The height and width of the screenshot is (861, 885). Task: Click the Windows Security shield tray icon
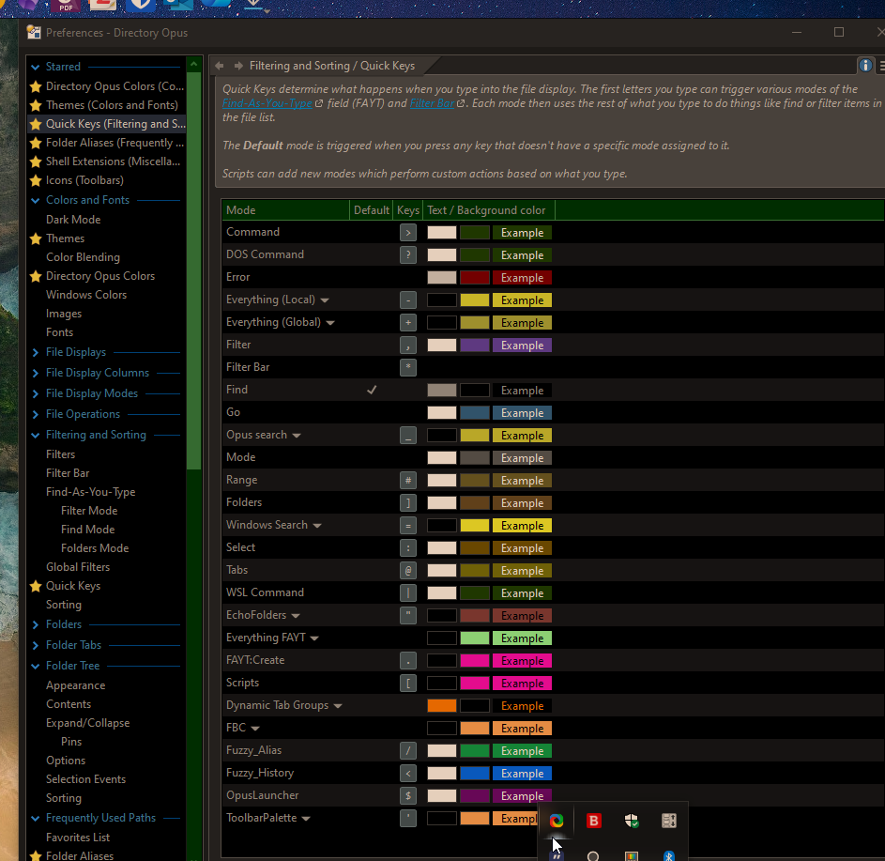point(632,821)
